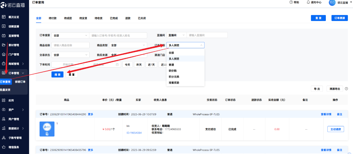The height and width of the screenshot is (154, 353).
Task: Expand the 数据统计 submenu chevron
Action: tap(23, 128)
